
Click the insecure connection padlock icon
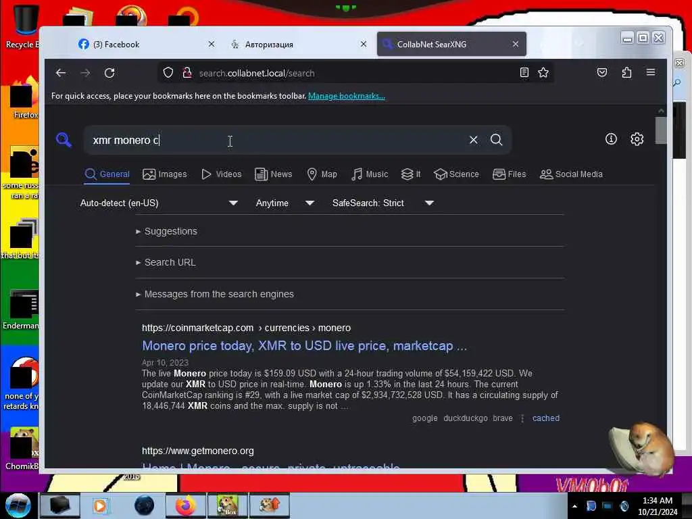(x=187, y=73)
